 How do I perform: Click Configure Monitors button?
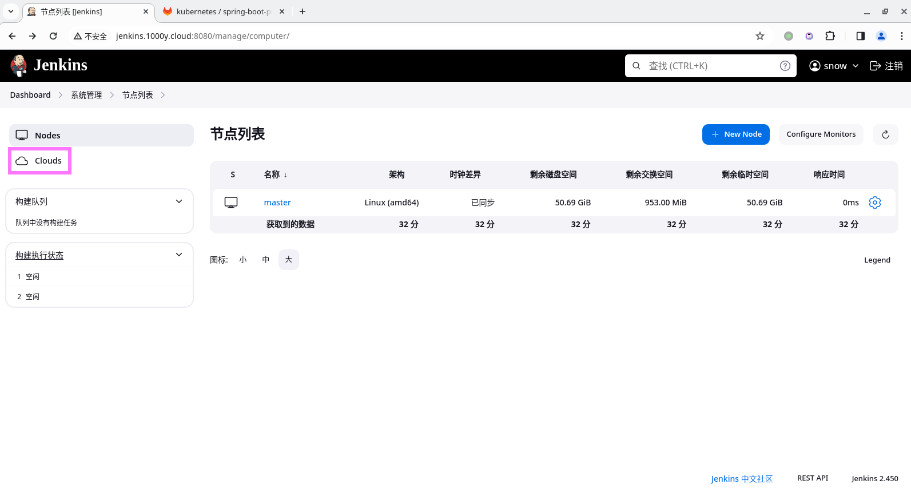(x=821, y=134)
